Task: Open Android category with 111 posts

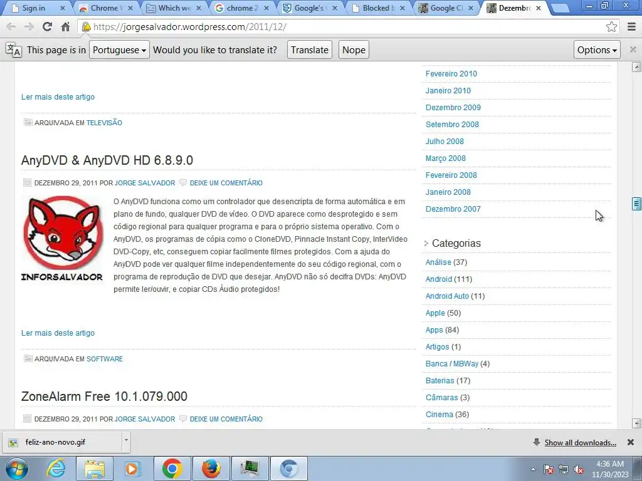Action: (x=438, y=279)
